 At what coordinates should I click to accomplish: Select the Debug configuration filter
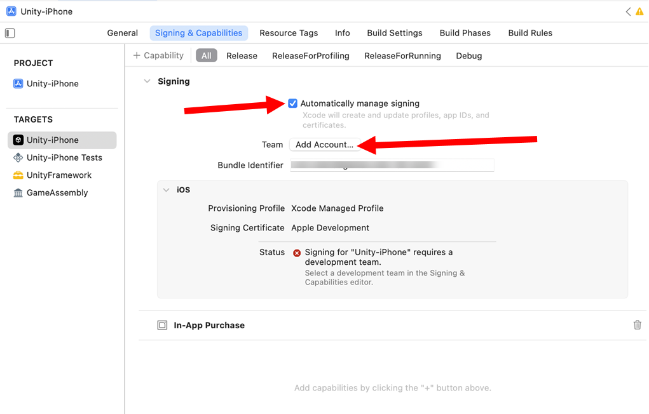click(469, 56)
